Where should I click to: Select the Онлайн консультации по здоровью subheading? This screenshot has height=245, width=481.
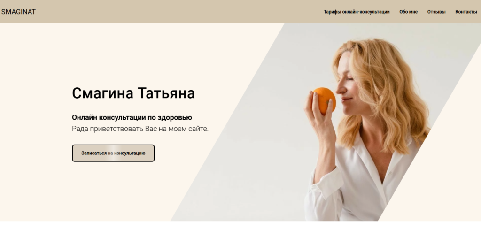point(132,117)
